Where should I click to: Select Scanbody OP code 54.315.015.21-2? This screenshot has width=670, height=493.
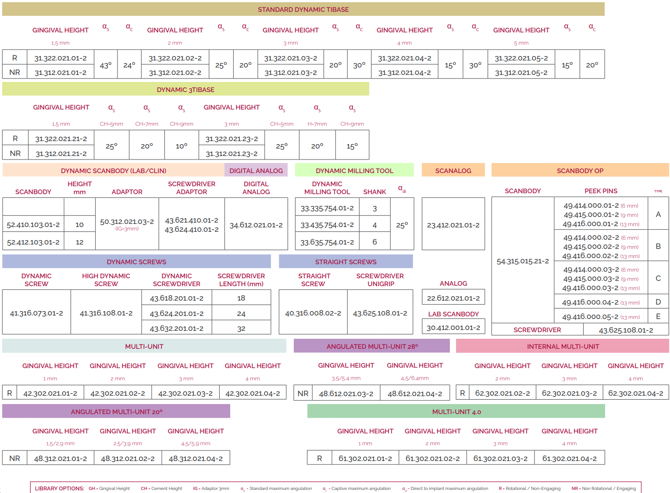(523, 261)
